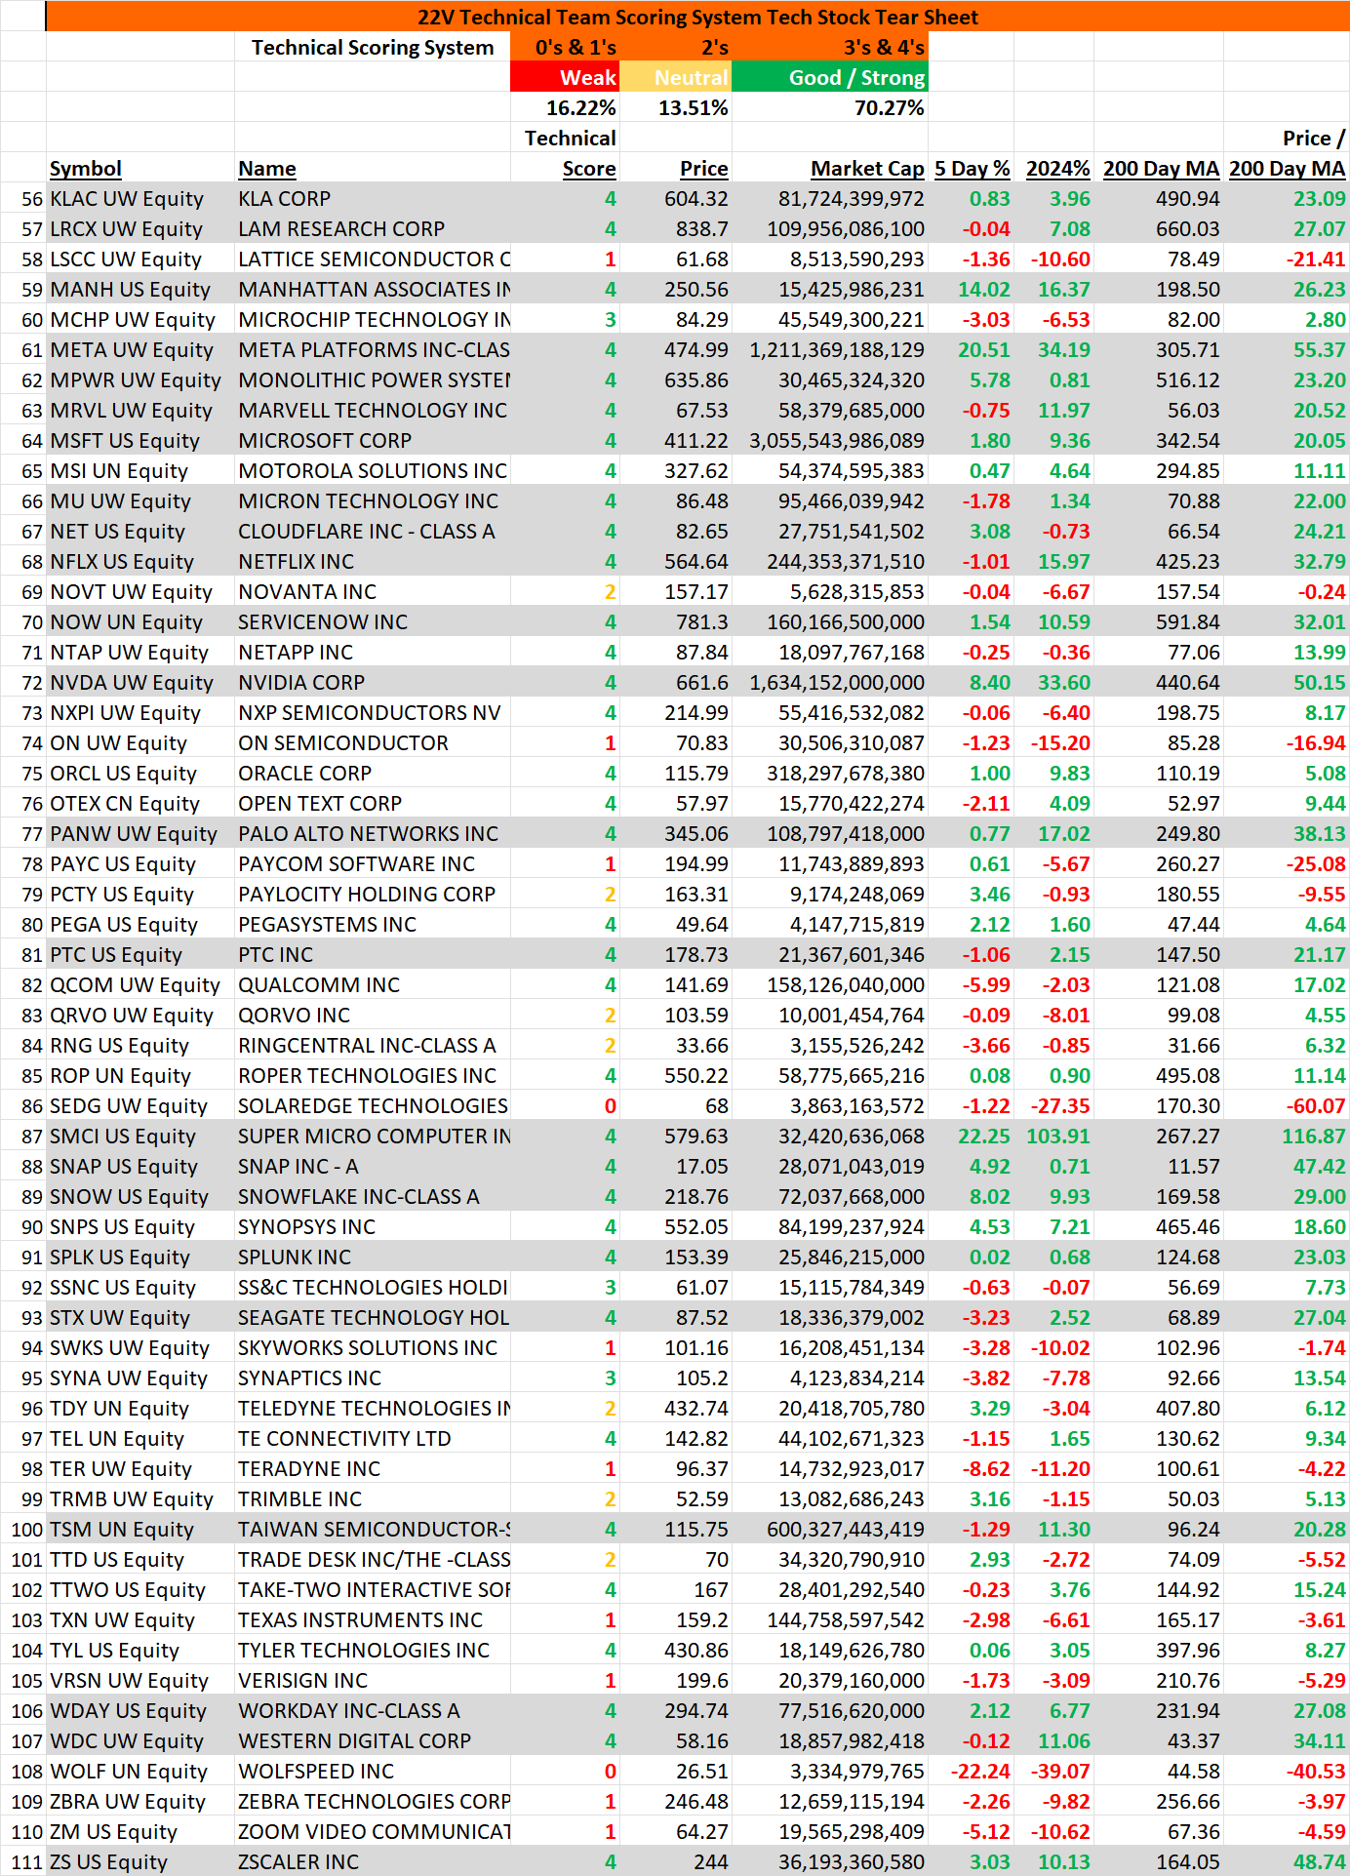Click the "WOLFSPEED INC" name cell
1350x1876 pixels.
[373, 1771]
